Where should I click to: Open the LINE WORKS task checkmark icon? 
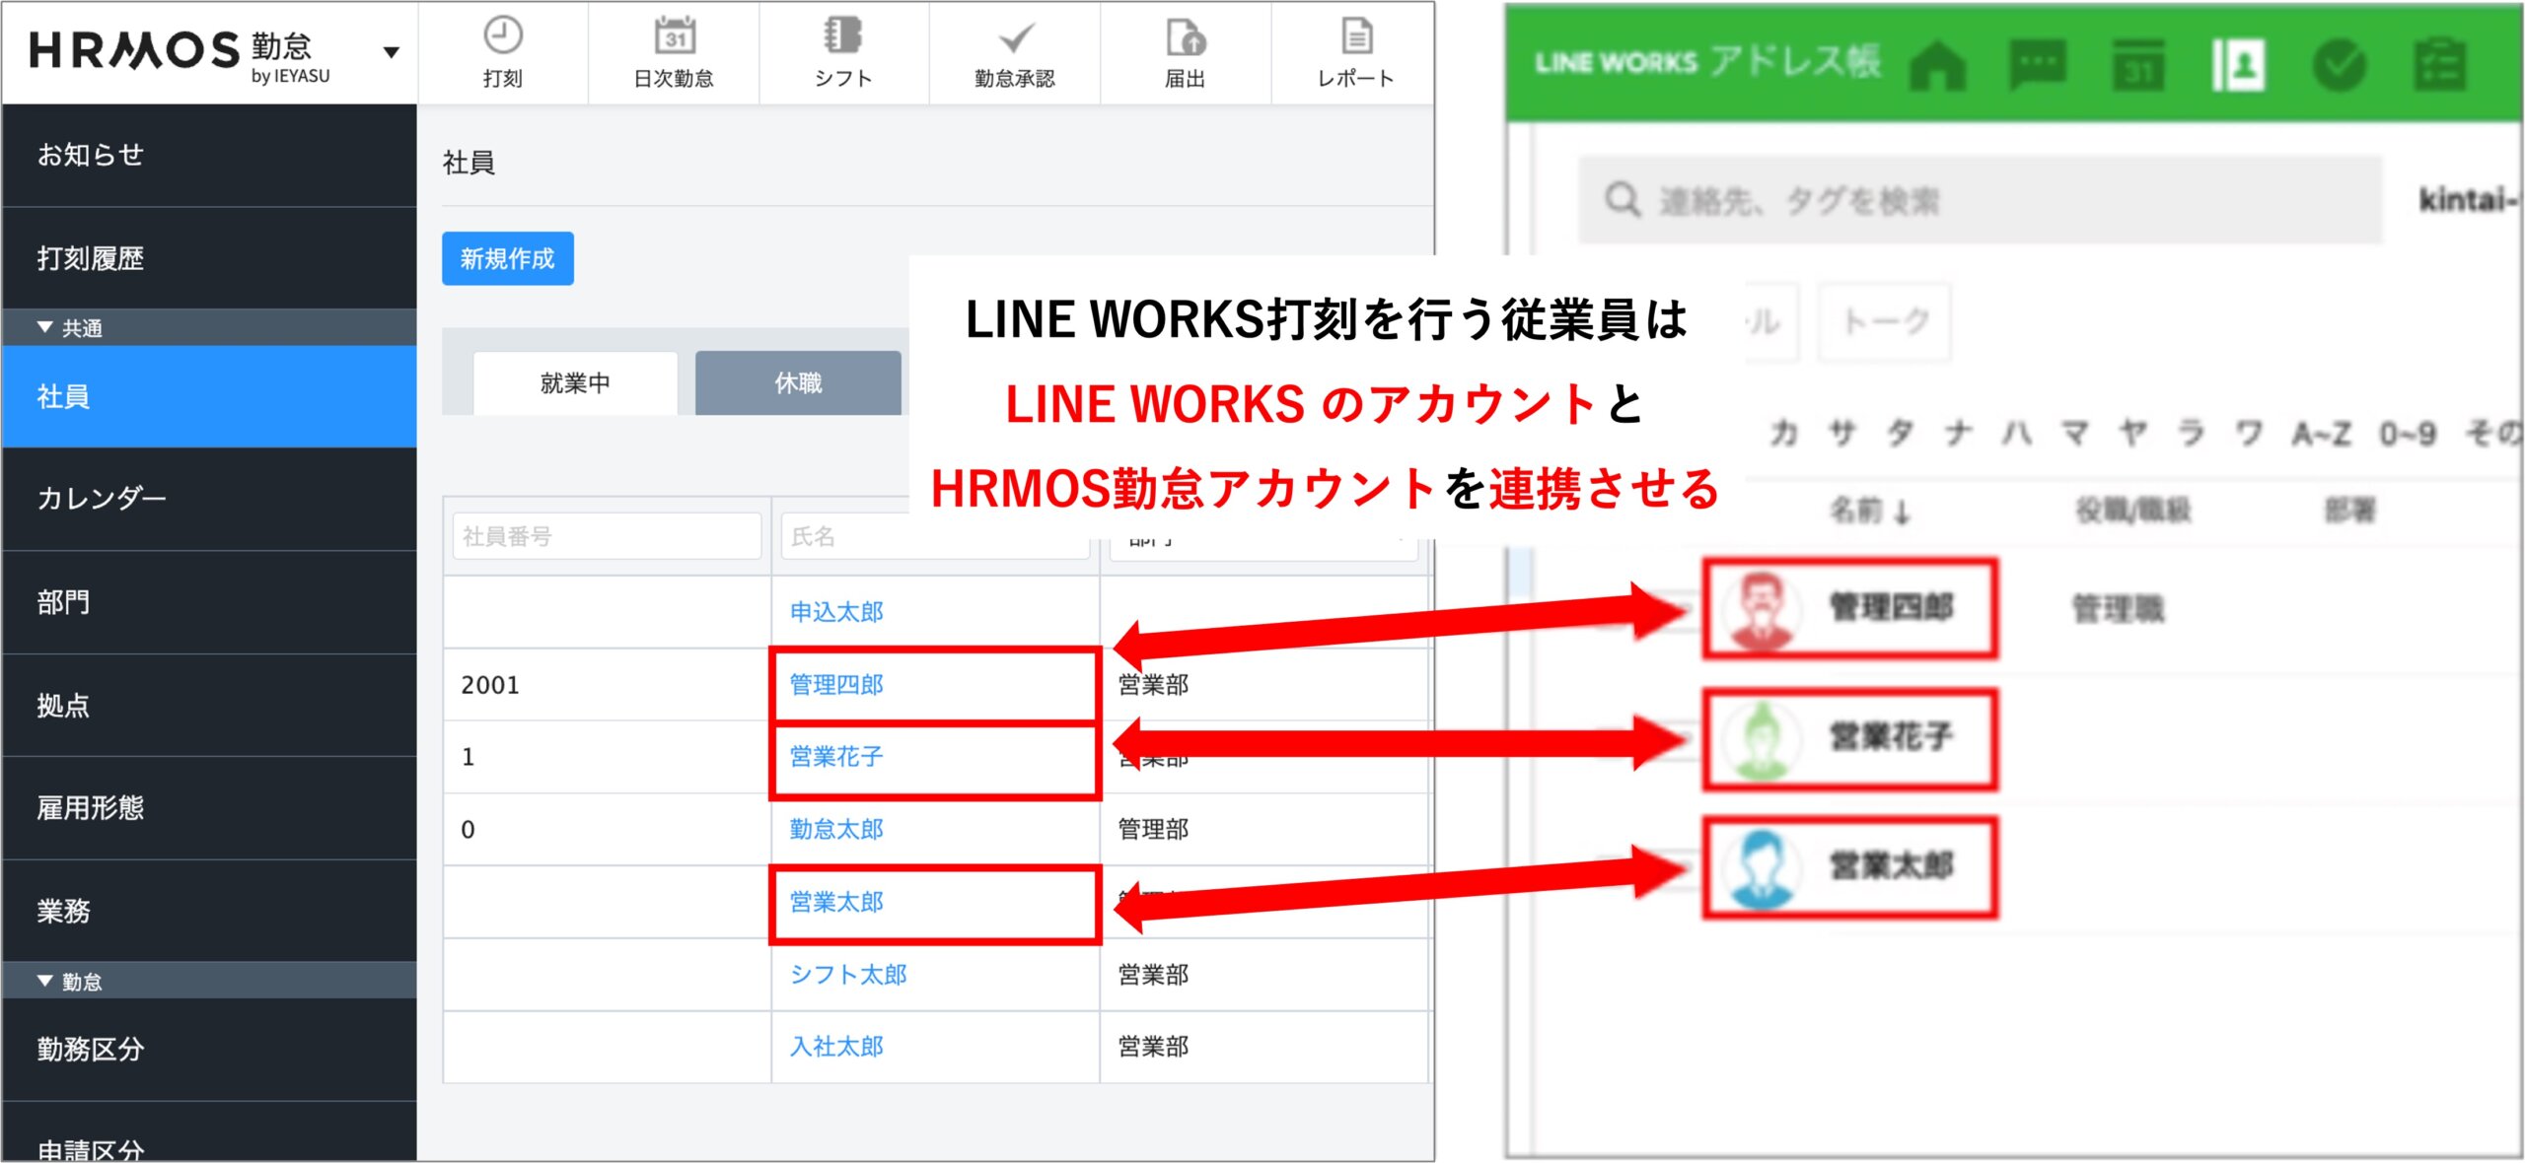point(2339,65)
